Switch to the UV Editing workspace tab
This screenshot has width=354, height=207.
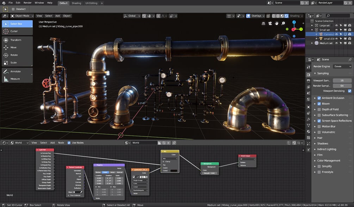point(92,3)
